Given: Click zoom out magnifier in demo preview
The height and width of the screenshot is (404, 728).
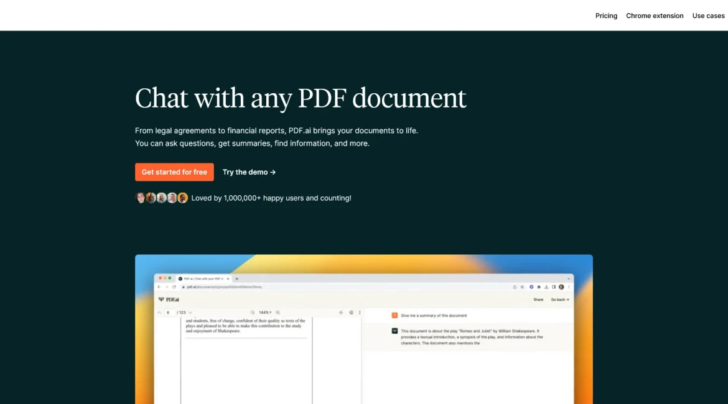Looking at the screenshot, I should pyautogui.click(x=253, y=313).
